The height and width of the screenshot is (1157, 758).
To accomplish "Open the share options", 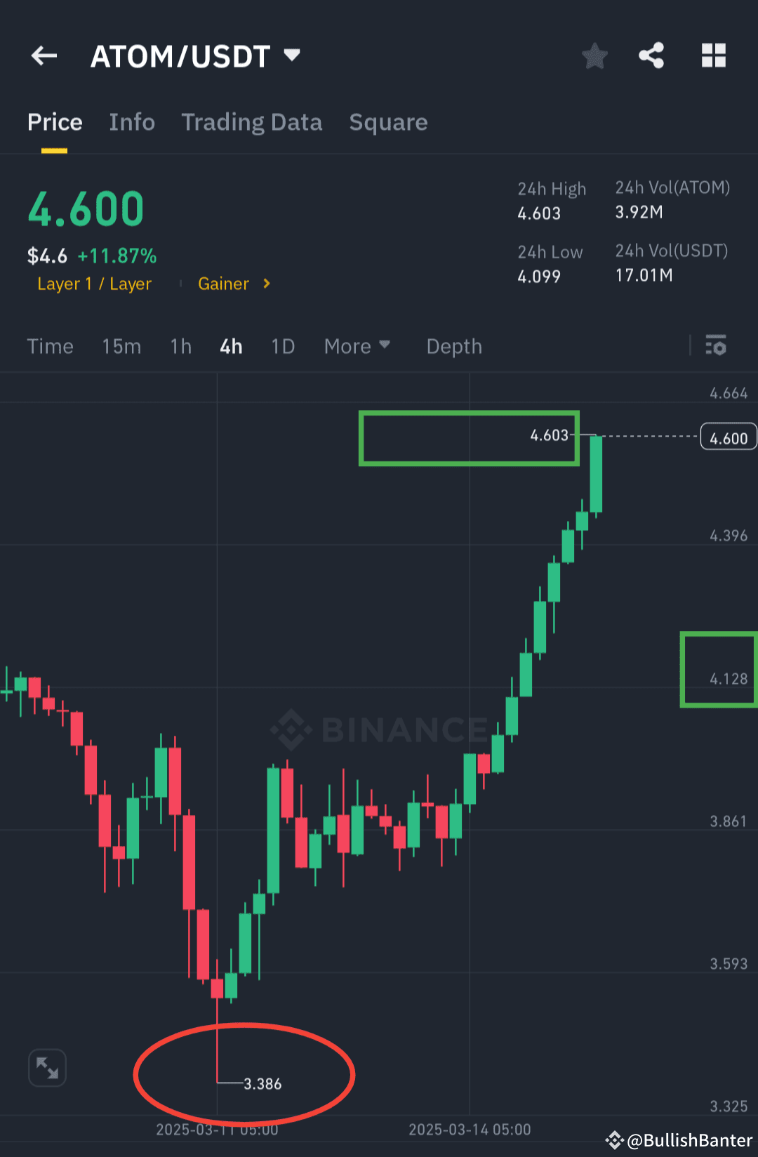I will [x=651, y=55].
